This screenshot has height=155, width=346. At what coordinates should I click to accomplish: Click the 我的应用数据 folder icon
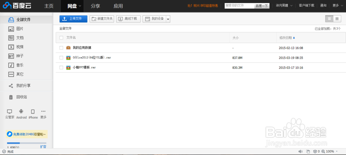point(69,48)
